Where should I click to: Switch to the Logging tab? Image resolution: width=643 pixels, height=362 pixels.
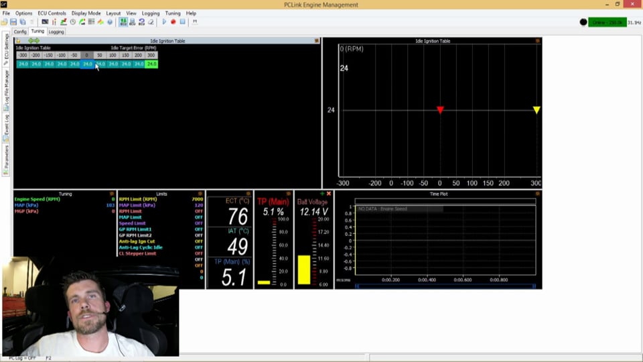click(x=56, y=32)
